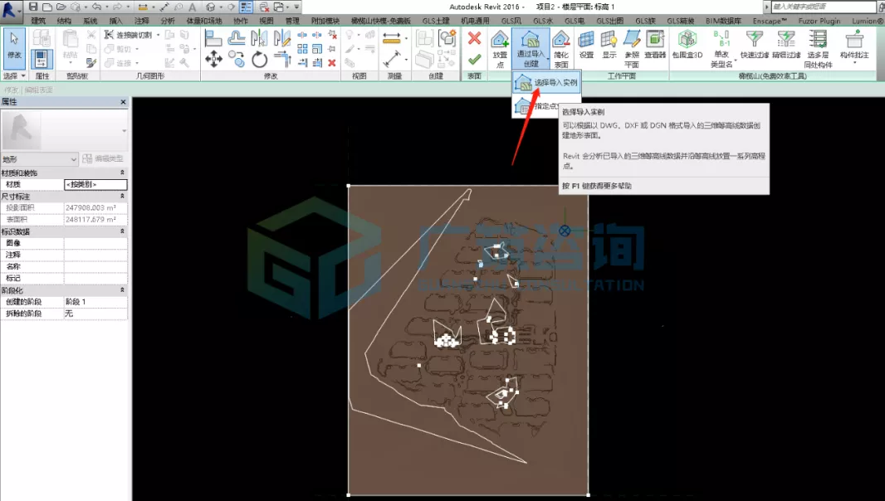This screenshot has width=885, height=501.
Task: Collapse the 阶段化 section
Action: click(123, 290)
